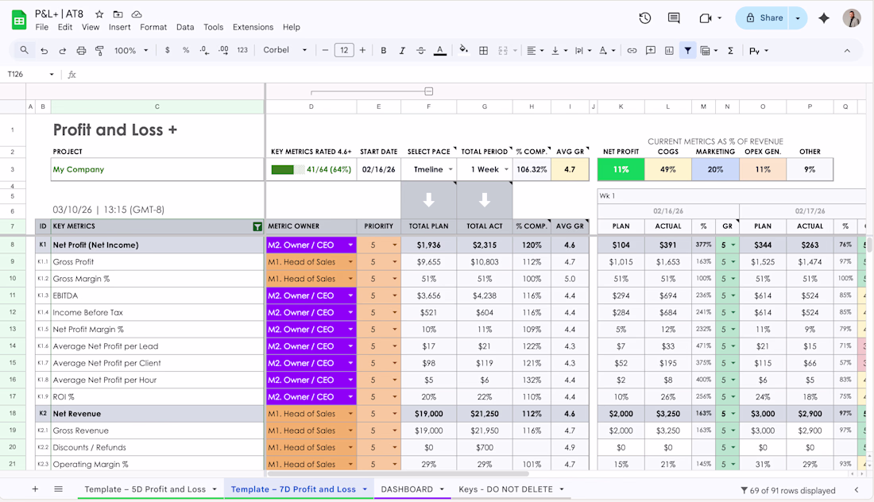
Task: Add a new sheet with plus button
Action: [x=35, y=489]
